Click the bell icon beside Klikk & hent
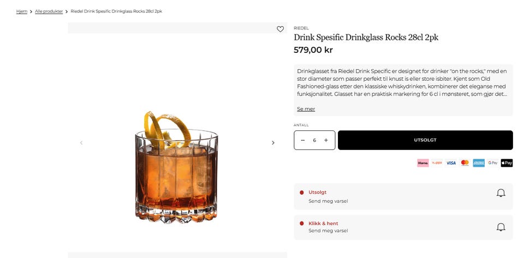This screenshot has height=258, width=524. tap(501, 227)
